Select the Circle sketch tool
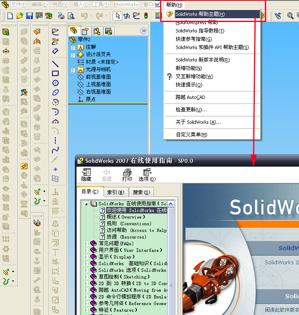Image resolution: width=299 pixels, height=315 pixels. 55,83
